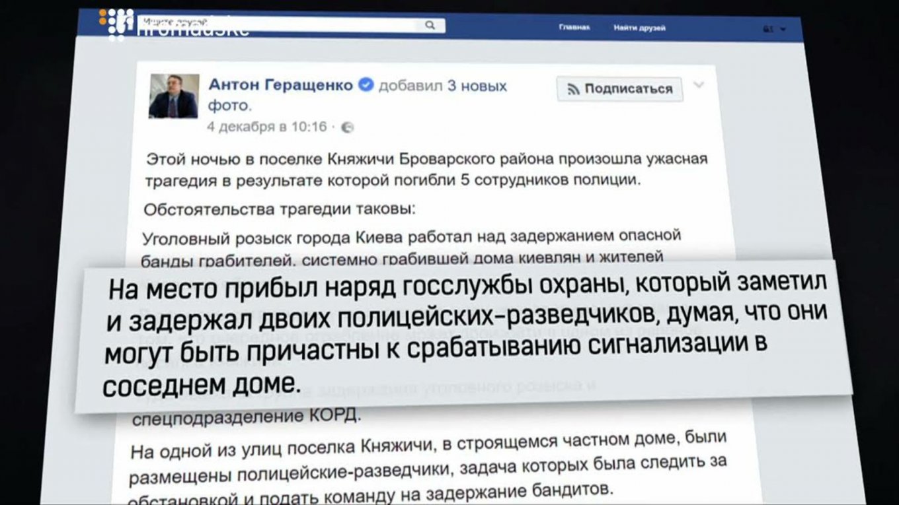
Task: Click the RSS icon inside Подписаться button
Action: coord(573,90)
